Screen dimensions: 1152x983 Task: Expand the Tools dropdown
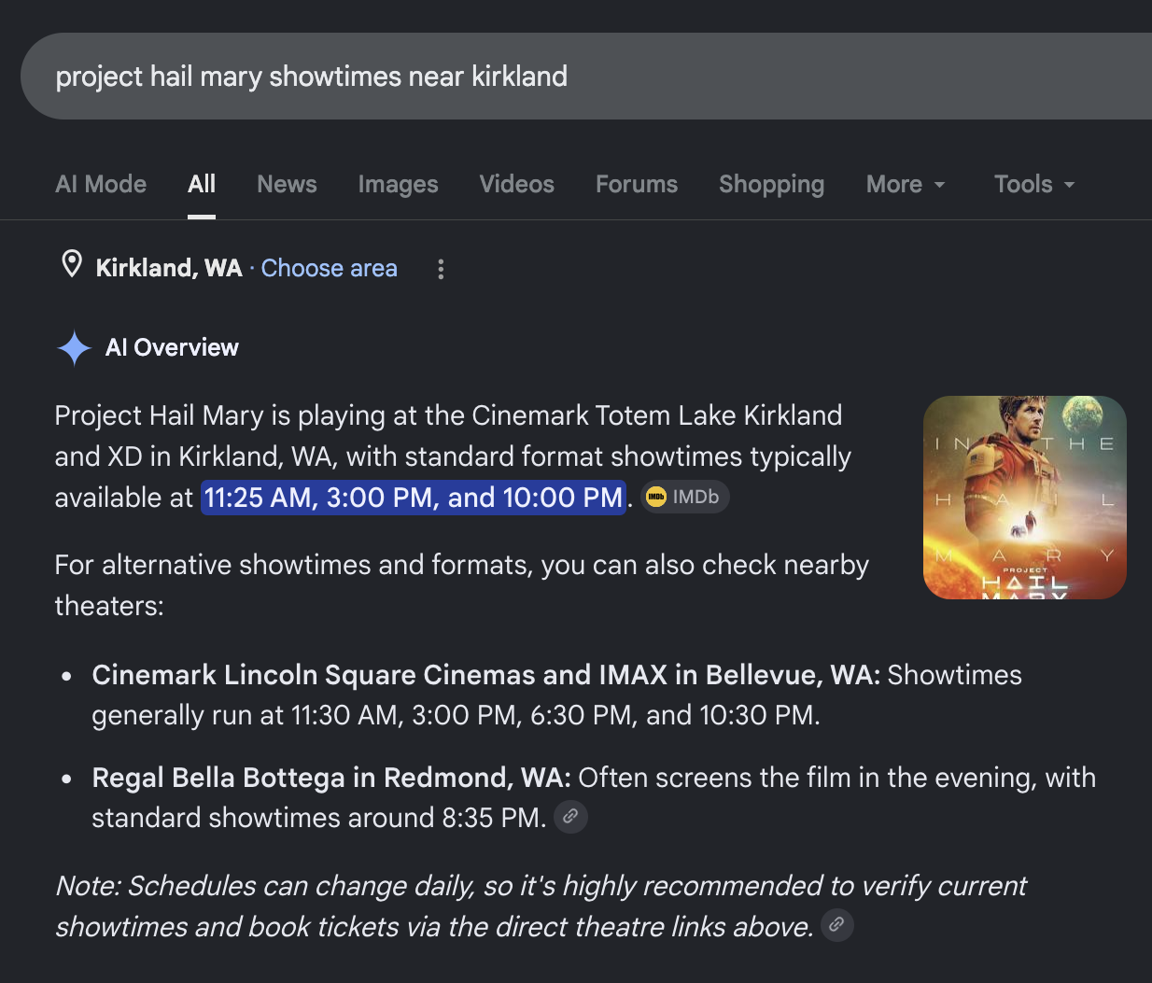[1034, 184]
